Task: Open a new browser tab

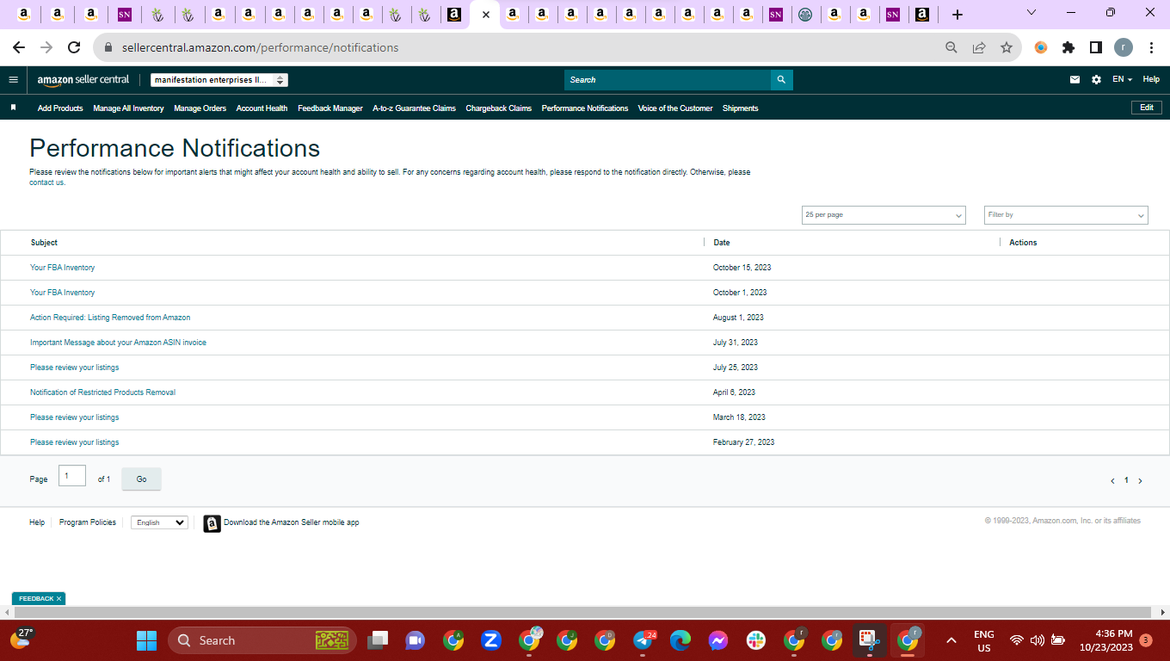Action: tap(958, 15)
